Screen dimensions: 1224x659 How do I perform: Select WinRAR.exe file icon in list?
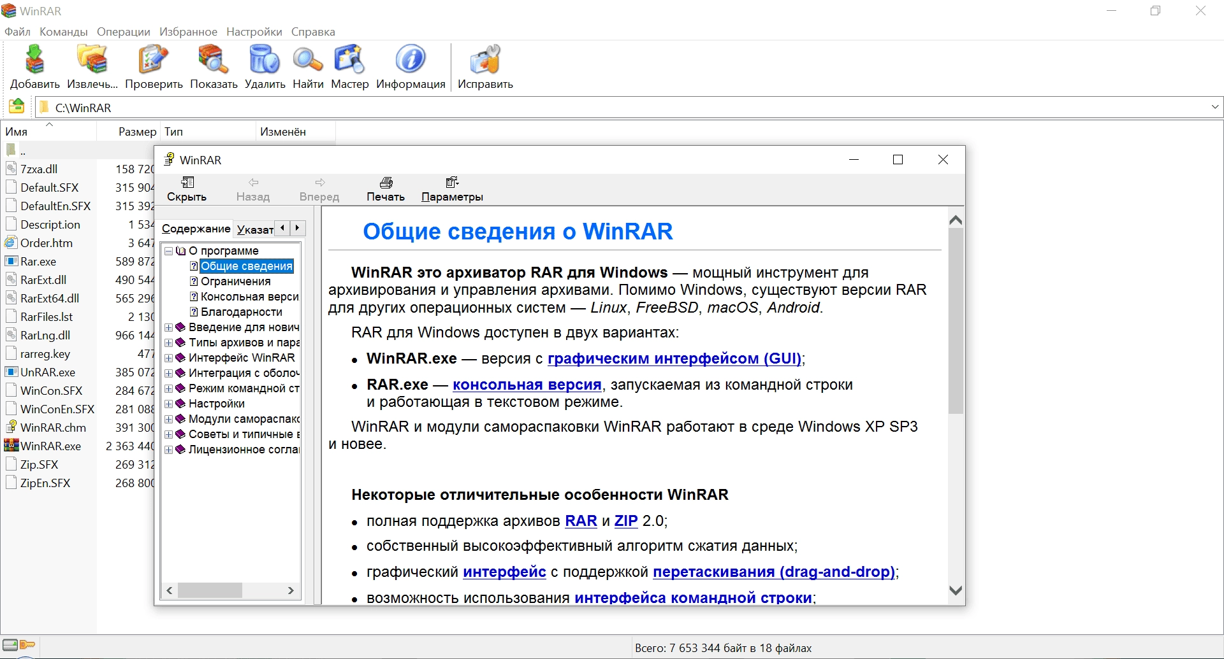point(11,446)
